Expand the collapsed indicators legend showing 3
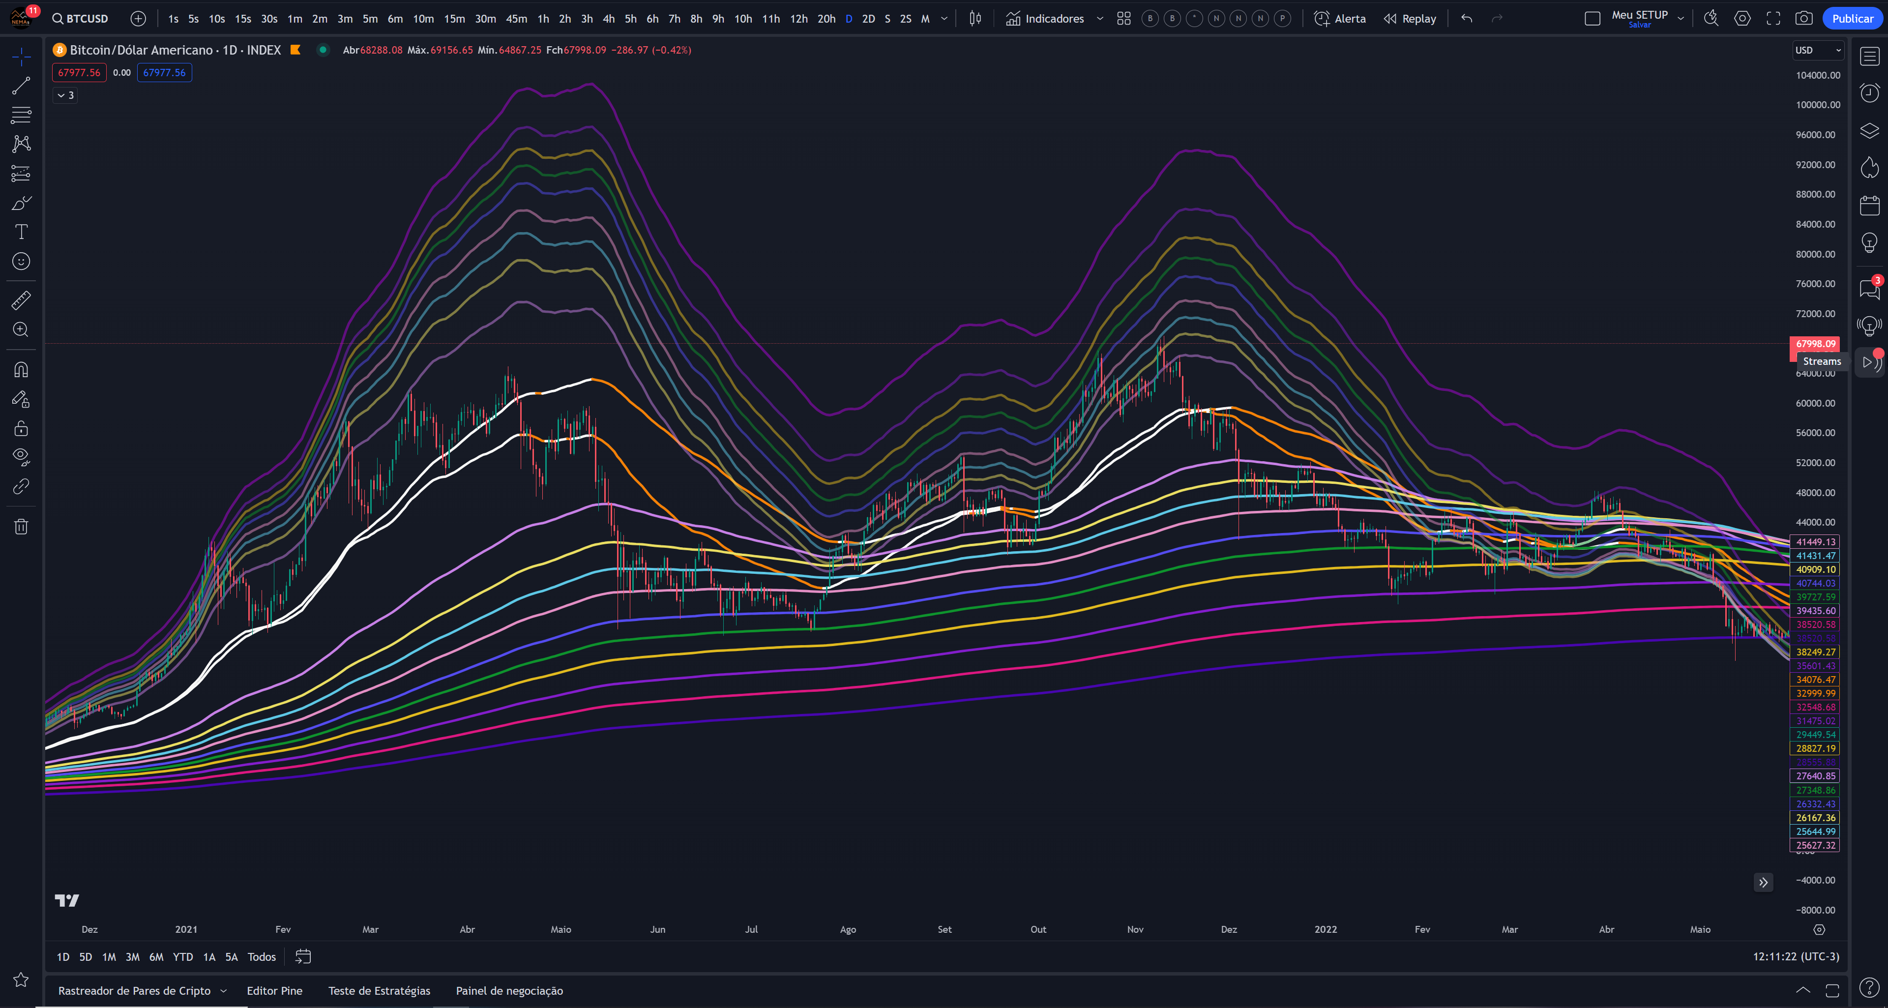Viewport: 1888px width, 1008px height. click(x=65, y=95)
